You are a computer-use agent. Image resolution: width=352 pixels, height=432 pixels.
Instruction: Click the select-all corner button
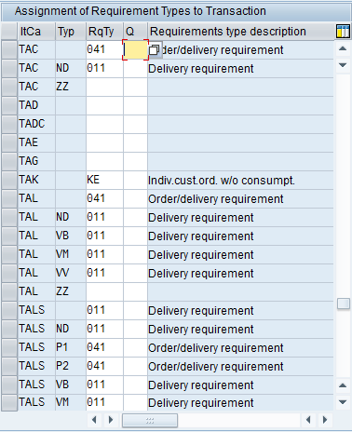pyautogui.click(x=9, y=32)
